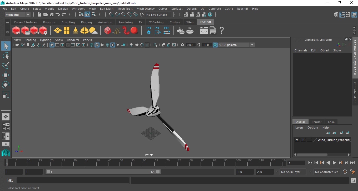Toggle textured display in viewport
Image resolution: width=358 pixels, height=191 pixels.
pyautogui.click(x=113, y=45)
